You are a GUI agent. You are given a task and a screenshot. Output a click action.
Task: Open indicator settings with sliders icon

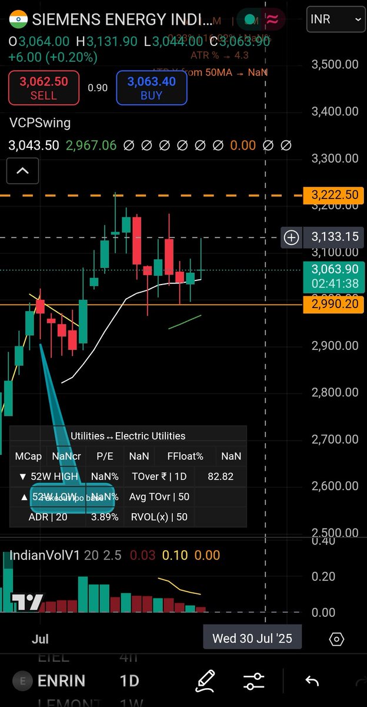tap(254, 682)
